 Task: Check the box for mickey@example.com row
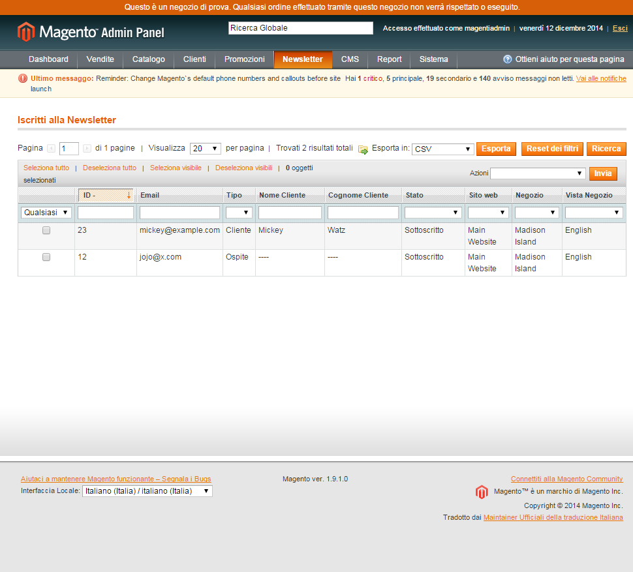[46, 230]
